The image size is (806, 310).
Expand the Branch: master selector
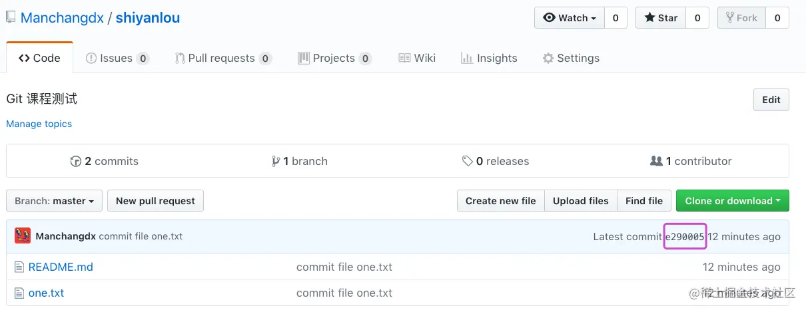[x=54, y=201]
